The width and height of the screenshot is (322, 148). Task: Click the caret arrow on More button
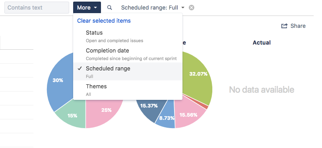pos(95,8)
